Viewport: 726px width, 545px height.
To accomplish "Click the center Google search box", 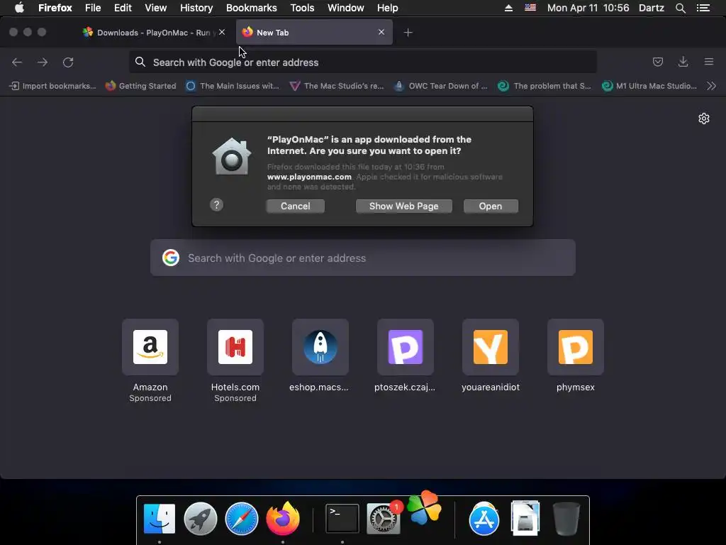I will [x=362, y=258].
